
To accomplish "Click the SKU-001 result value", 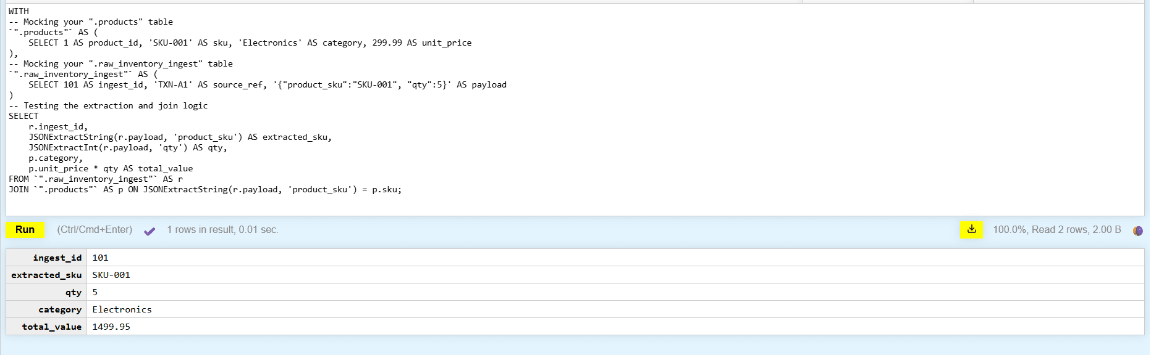I will pyautogui.click(x=111, y=275).
